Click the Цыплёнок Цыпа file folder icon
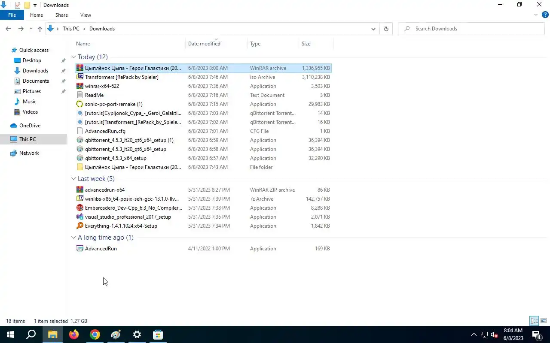The width and height of the screenshot is (550, 343). [79, 167]
